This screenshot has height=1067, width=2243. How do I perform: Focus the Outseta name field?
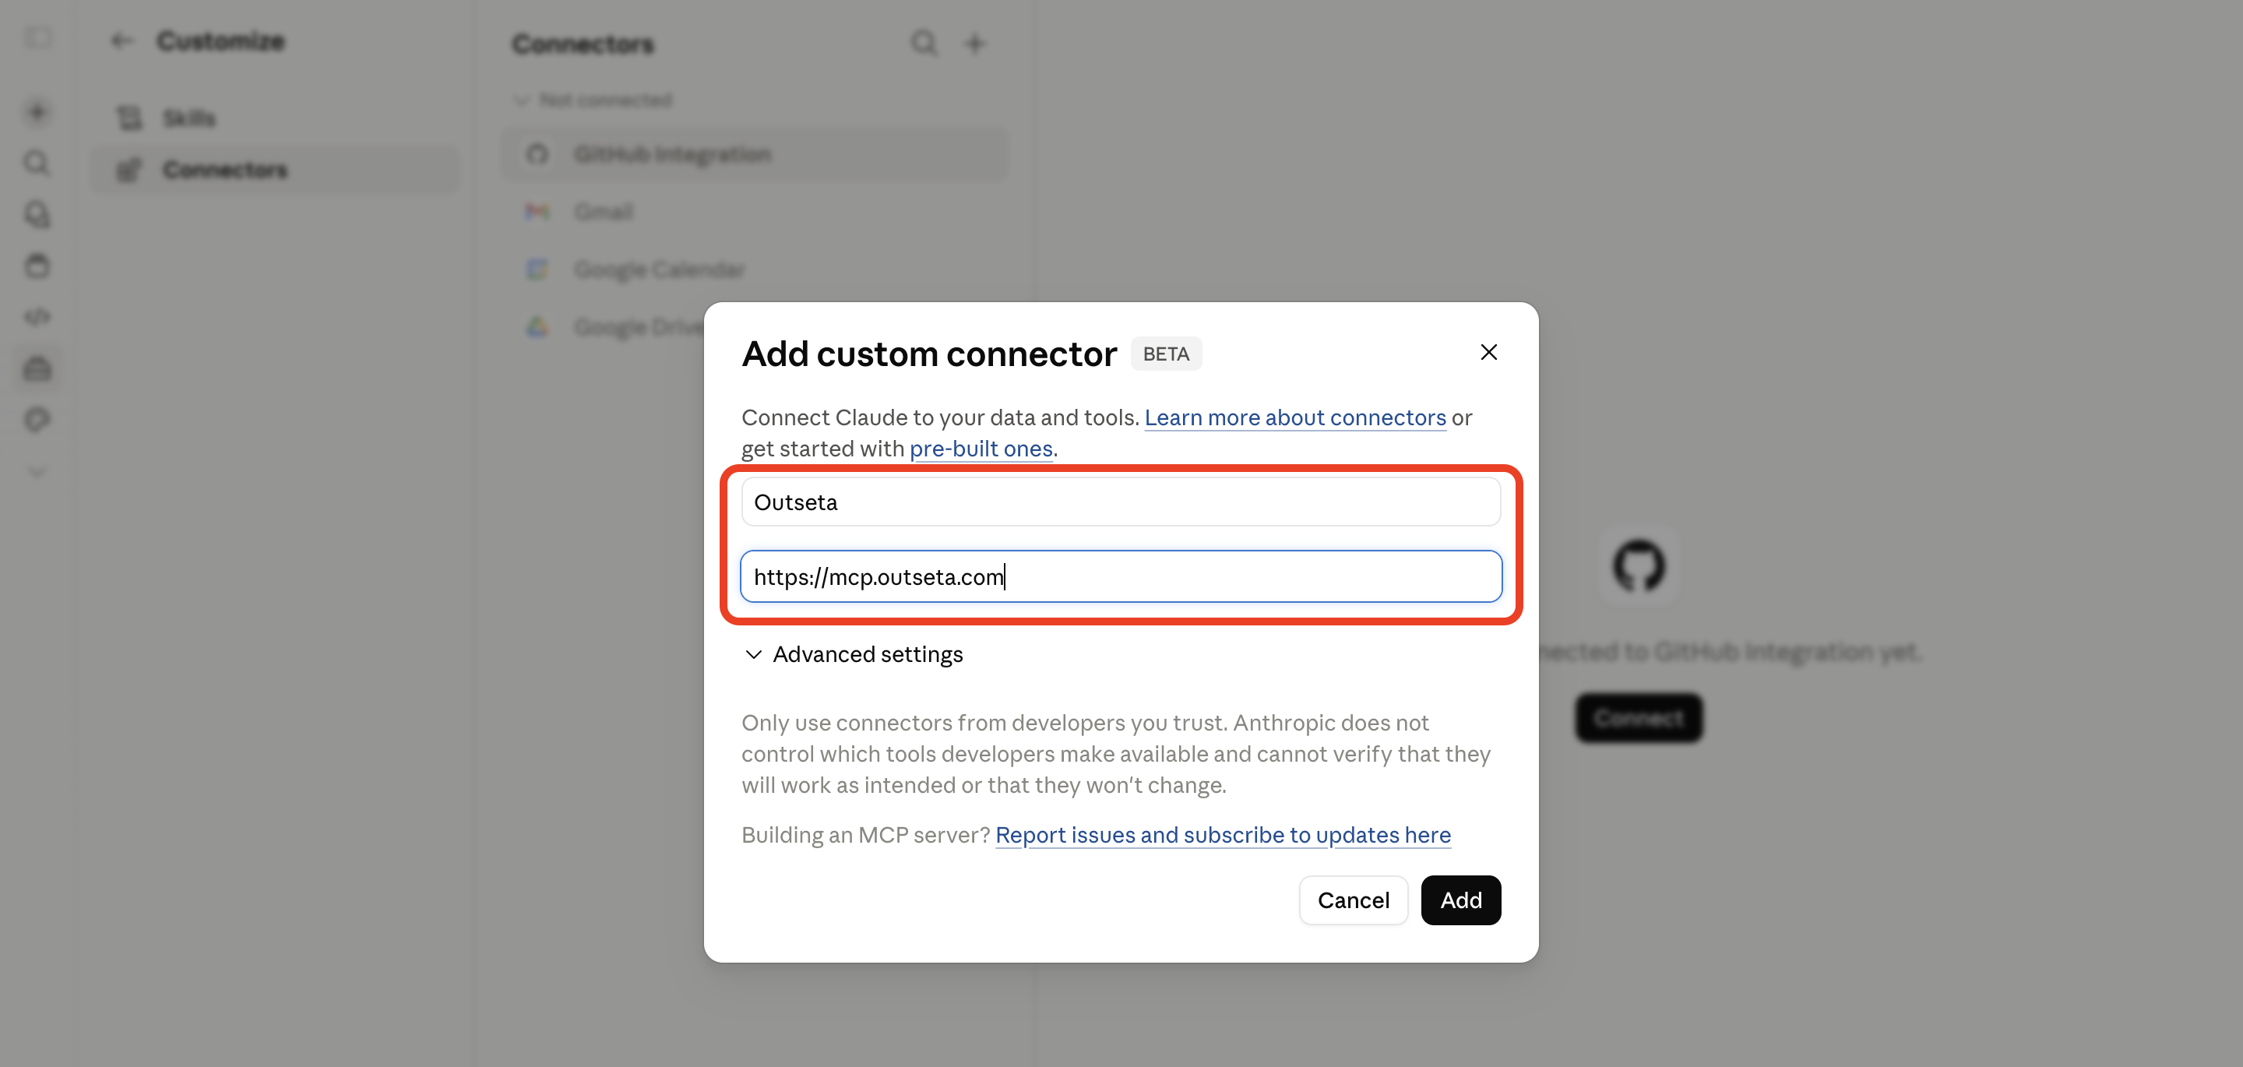click(1121, 502)
